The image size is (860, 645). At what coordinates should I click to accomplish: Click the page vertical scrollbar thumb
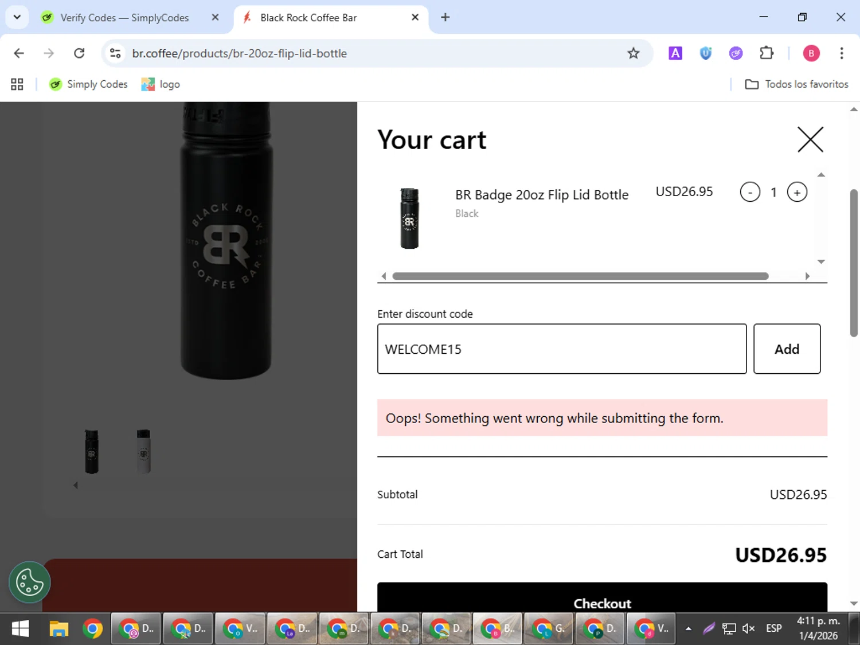pos(854,263)
